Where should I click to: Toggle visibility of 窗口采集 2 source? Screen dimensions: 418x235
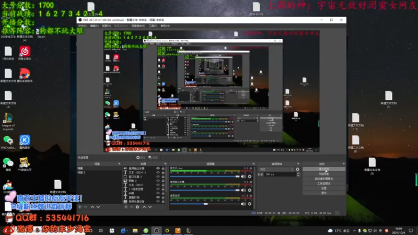(x=158, y=177)
